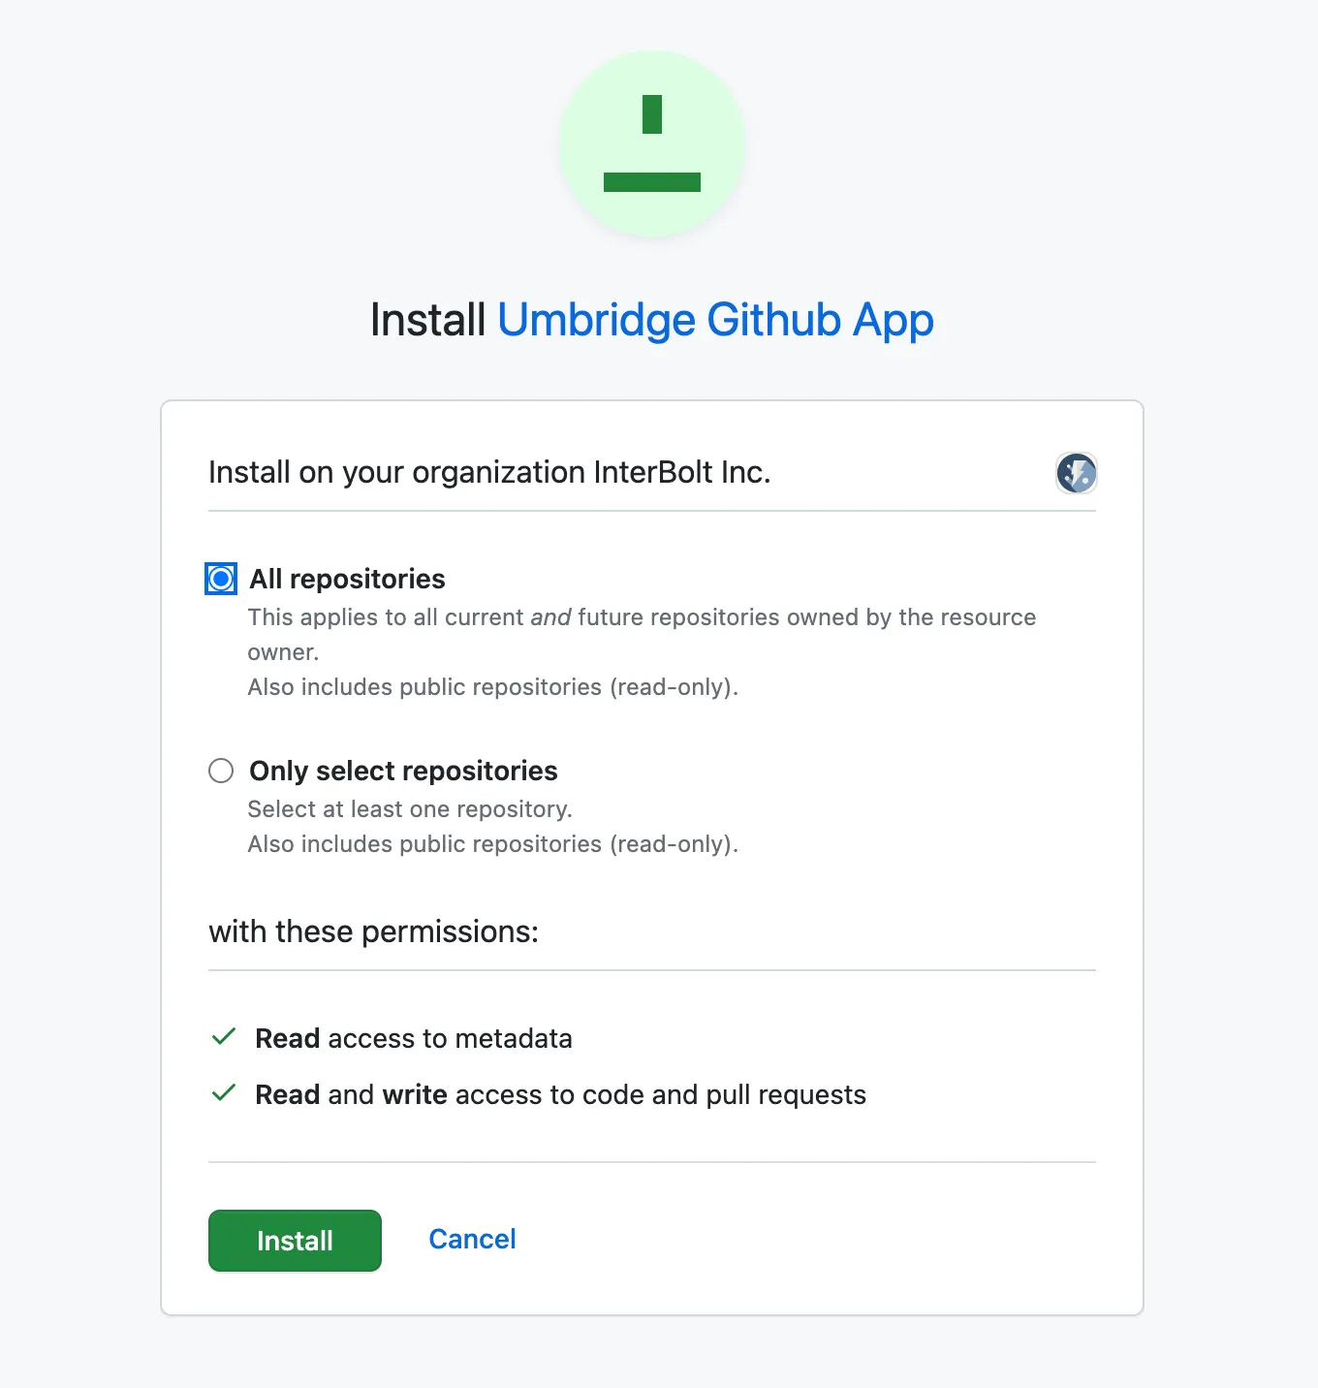Enable the Only select repositories setting
Screen dimensions: 1318x1388
(x=220, y=771)
